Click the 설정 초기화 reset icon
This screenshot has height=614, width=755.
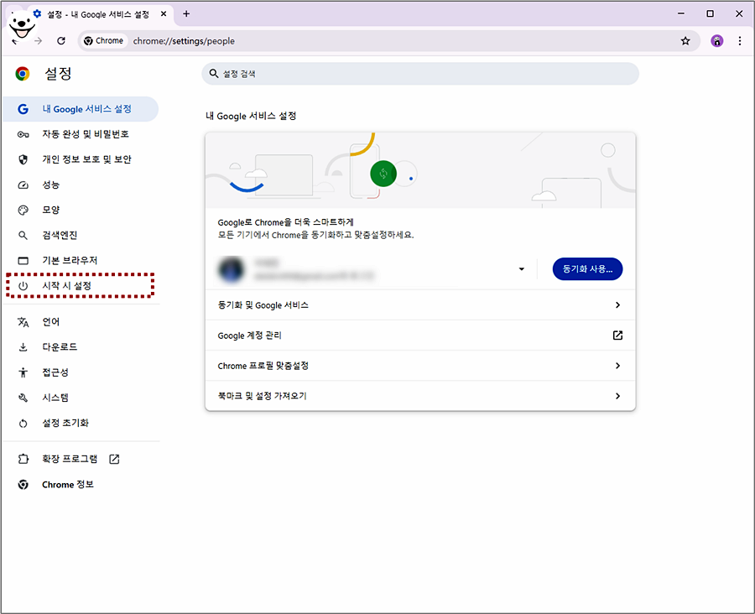coord(23,424)
